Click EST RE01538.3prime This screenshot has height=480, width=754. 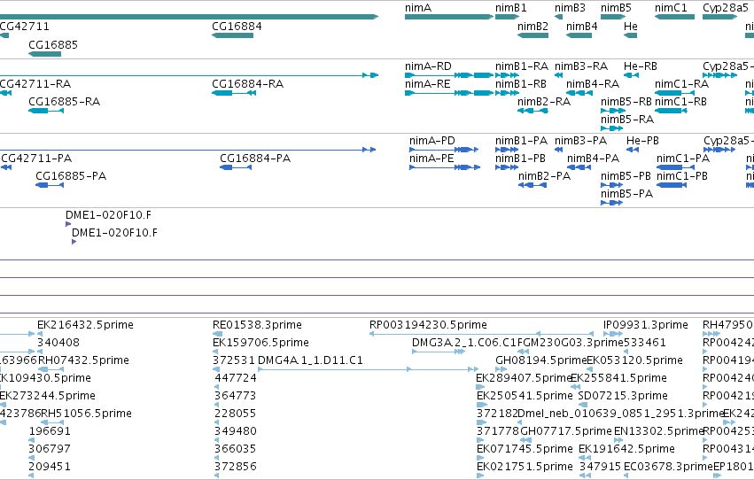pos(217,334)
